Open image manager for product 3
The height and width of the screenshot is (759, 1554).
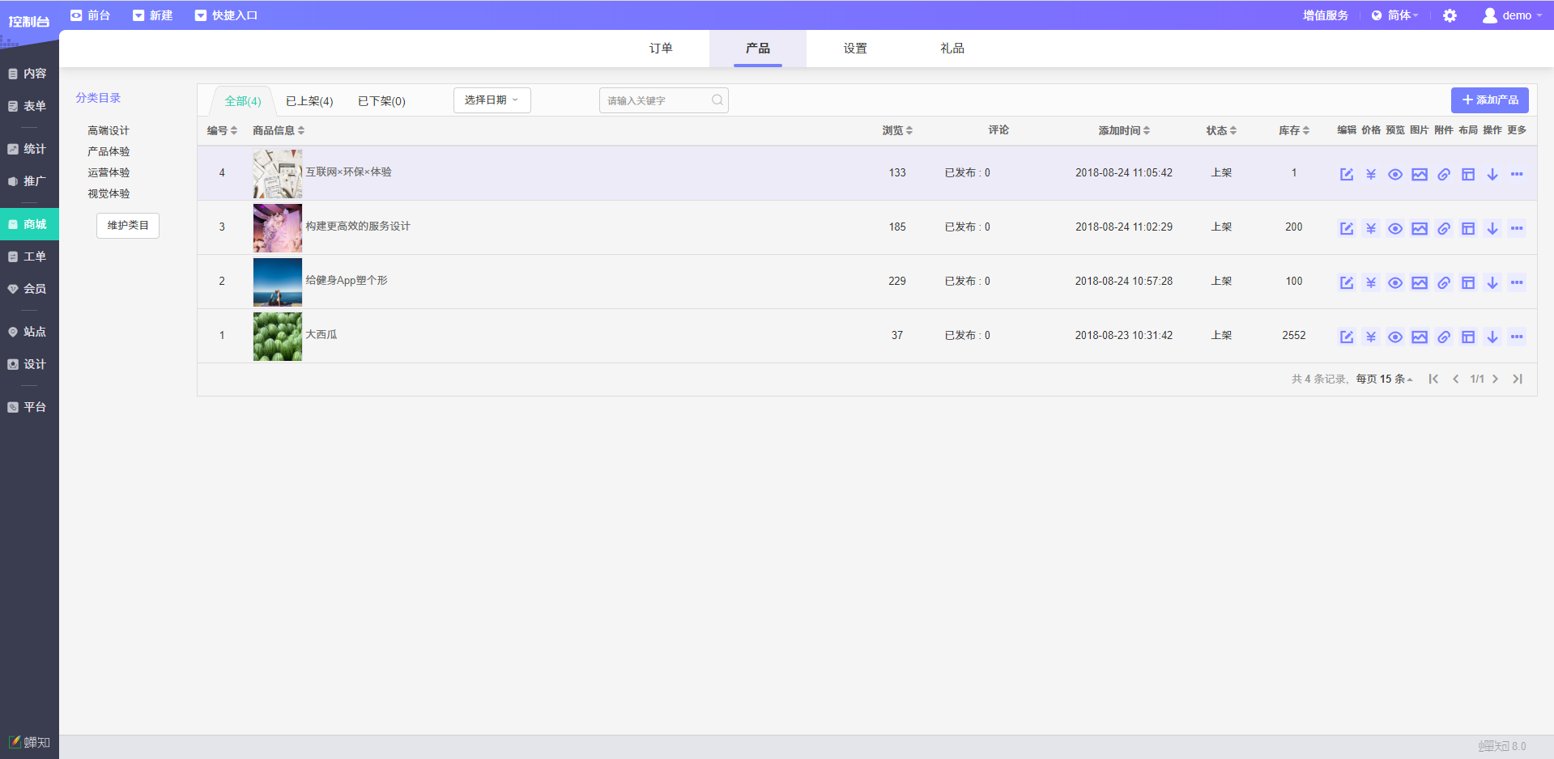click(x=1419, y=228)
